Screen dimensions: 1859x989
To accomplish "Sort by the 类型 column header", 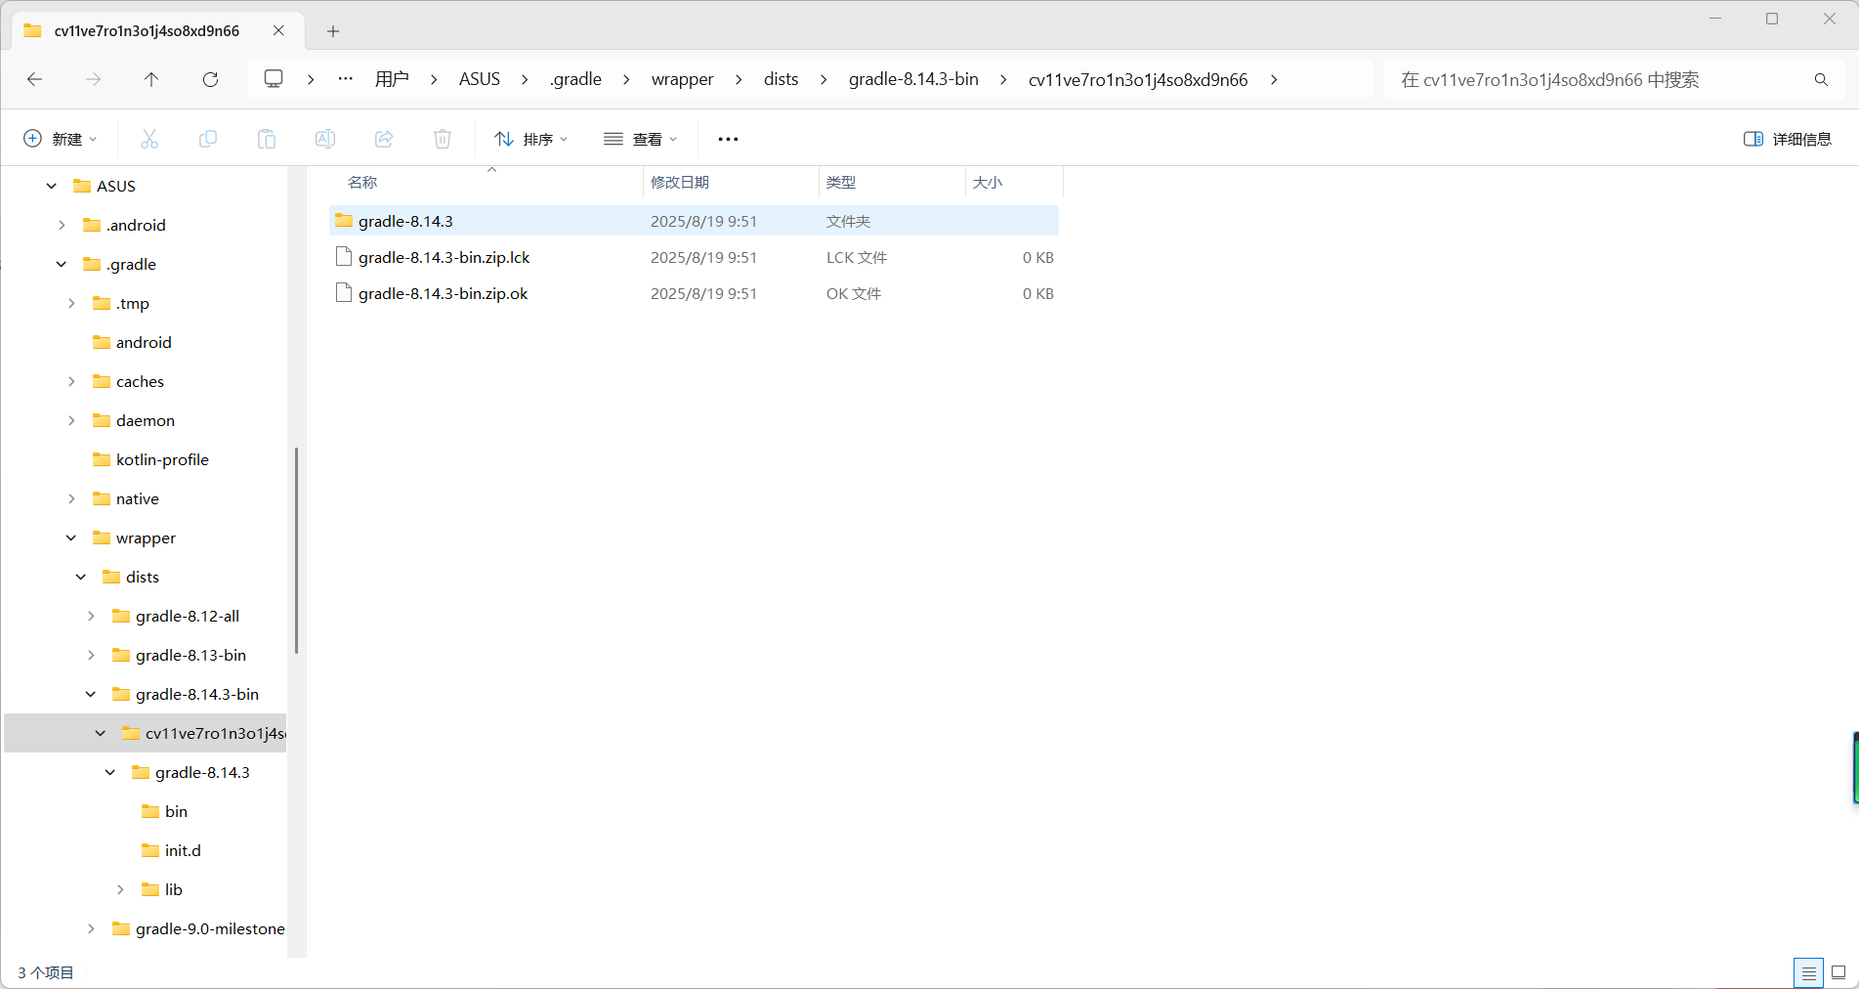I will [x=892, y=183].
